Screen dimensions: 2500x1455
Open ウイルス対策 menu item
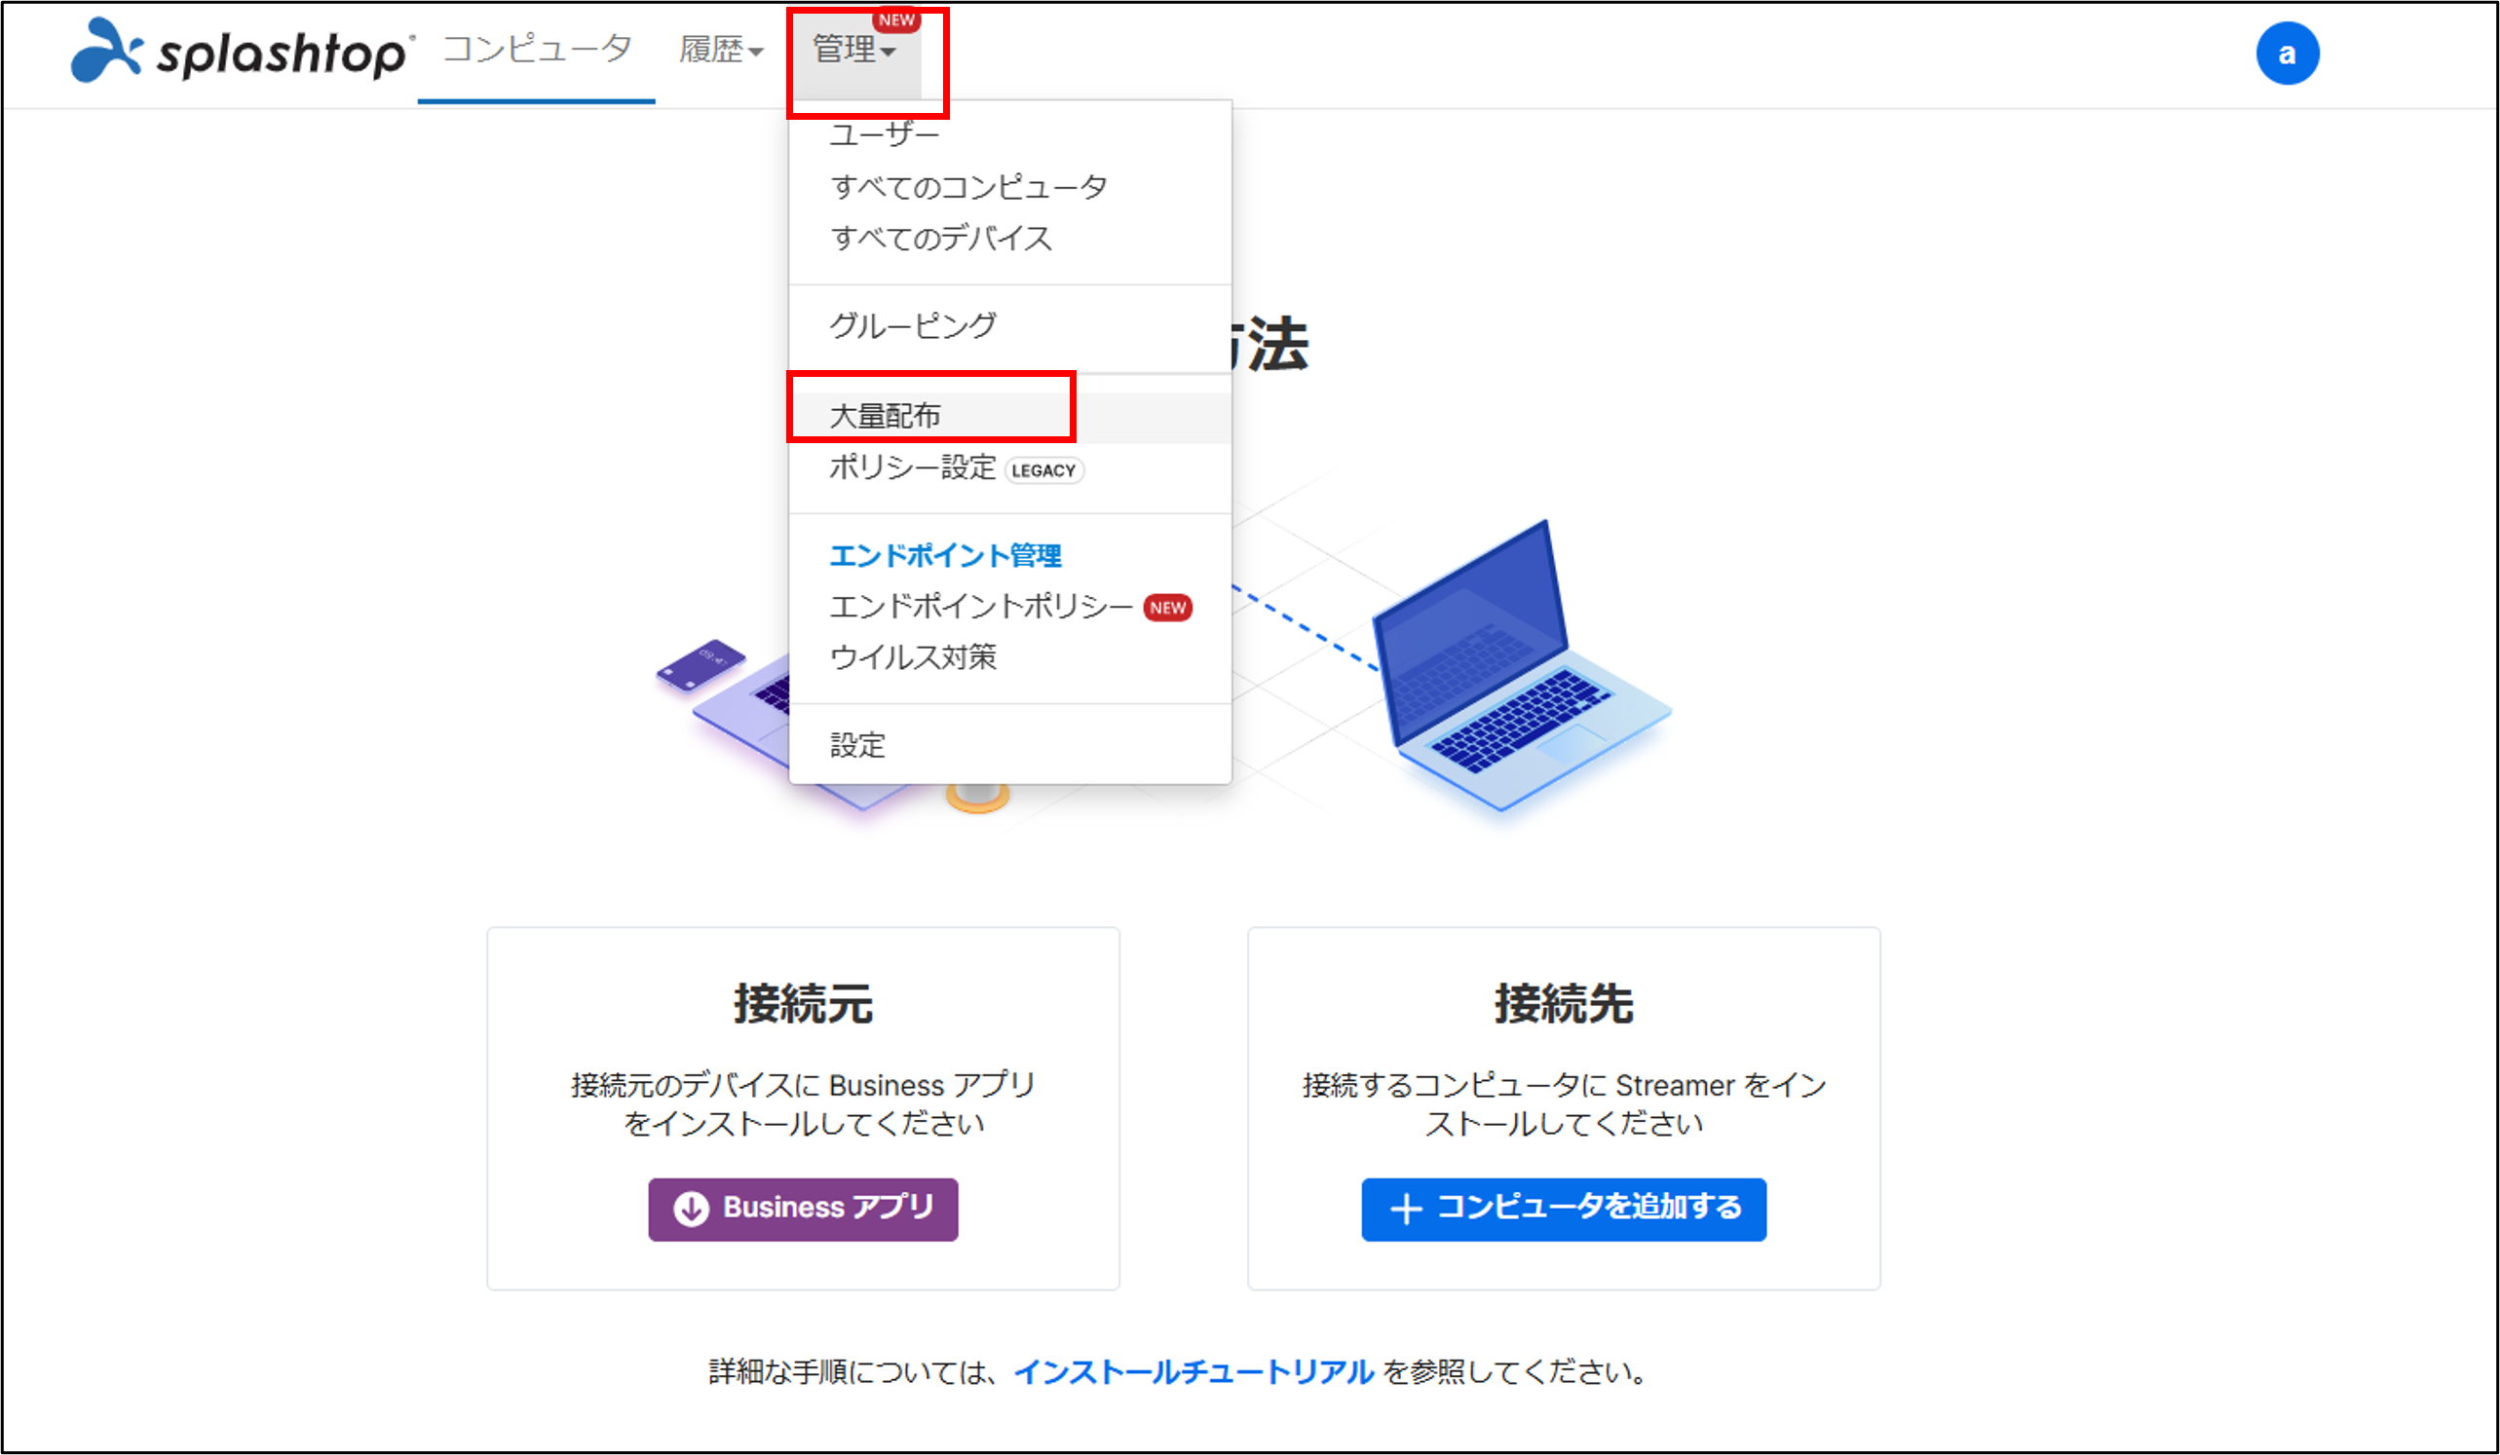coord(913,657)
